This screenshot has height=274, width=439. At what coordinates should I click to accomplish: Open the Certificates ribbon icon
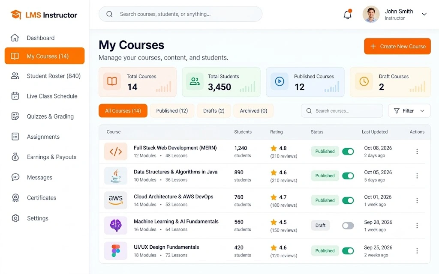(x=15, y=198)
